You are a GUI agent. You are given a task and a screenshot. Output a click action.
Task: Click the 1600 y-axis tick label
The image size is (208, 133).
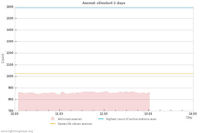pyautogui.click(x=10, y=7)
